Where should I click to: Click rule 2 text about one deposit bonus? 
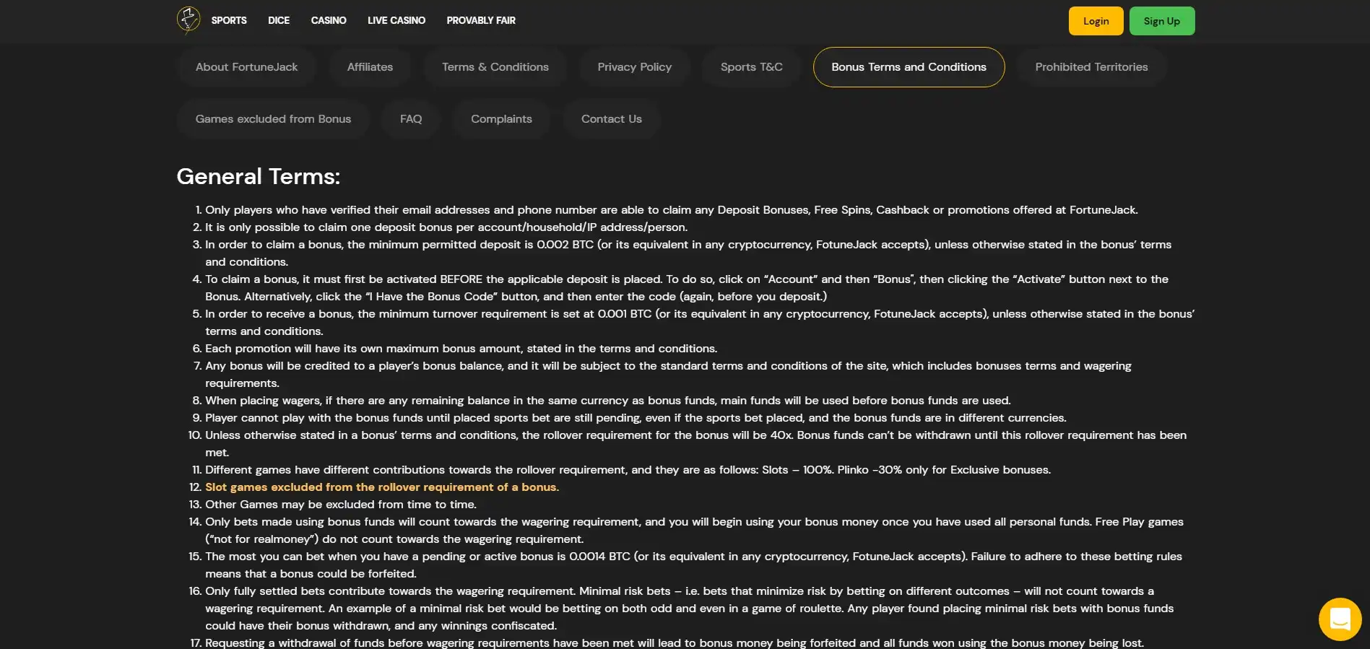pos(446,227)
